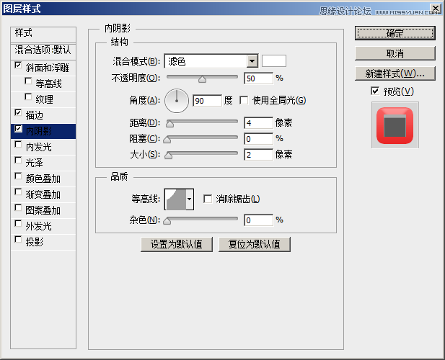Enable the 颜色叠加 checkbox
Viewport: 445px width, 360px height.
pyautogui.click(x=18, y=176)
